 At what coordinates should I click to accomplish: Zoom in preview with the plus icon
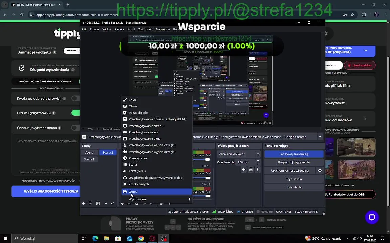click(98, 129)
